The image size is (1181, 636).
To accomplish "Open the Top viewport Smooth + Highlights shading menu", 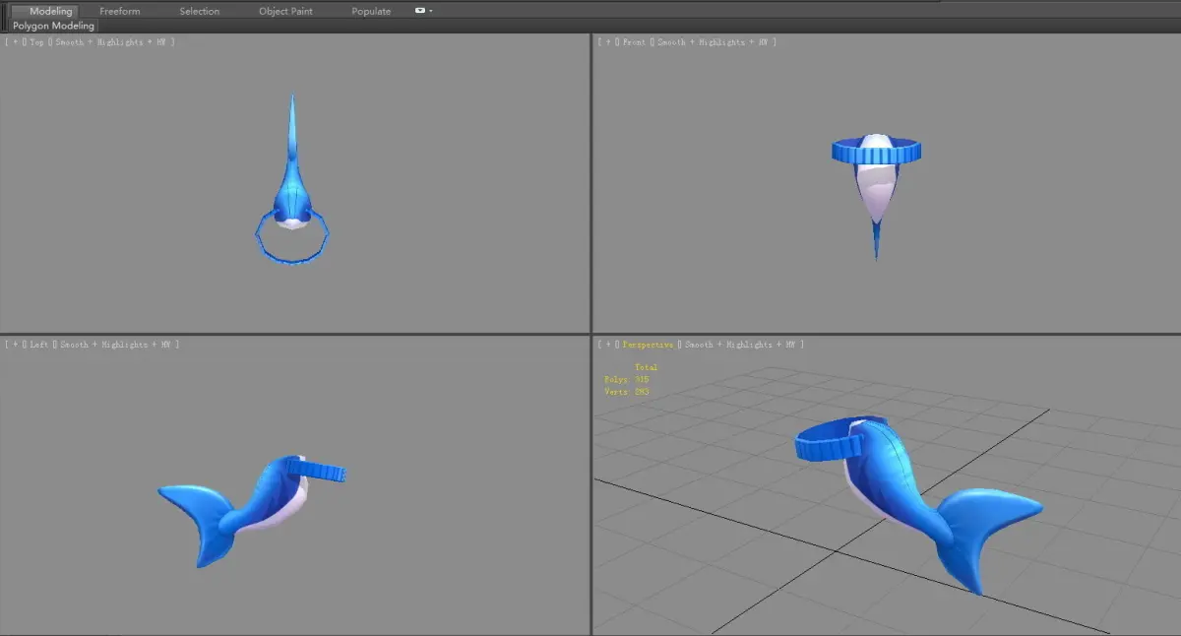I will click(111, 42).
